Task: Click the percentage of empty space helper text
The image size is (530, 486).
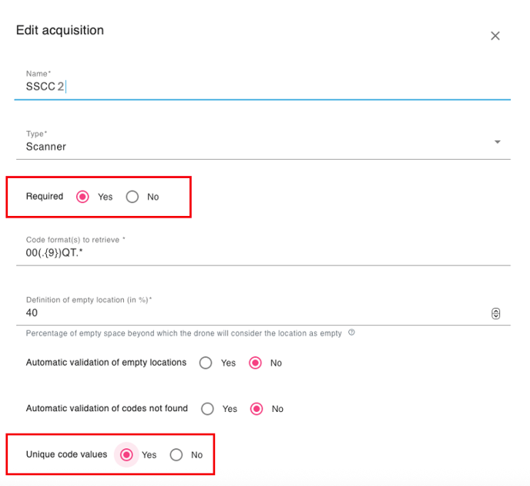Action: tap(185, 333)
